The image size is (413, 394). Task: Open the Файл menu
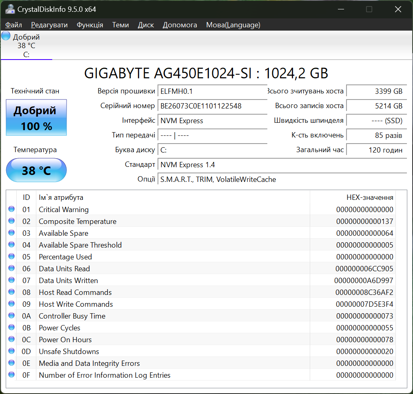pos(13,25)
